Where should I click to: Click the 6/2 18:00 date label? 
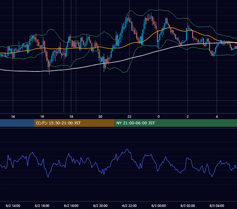(x=71, y=206)
